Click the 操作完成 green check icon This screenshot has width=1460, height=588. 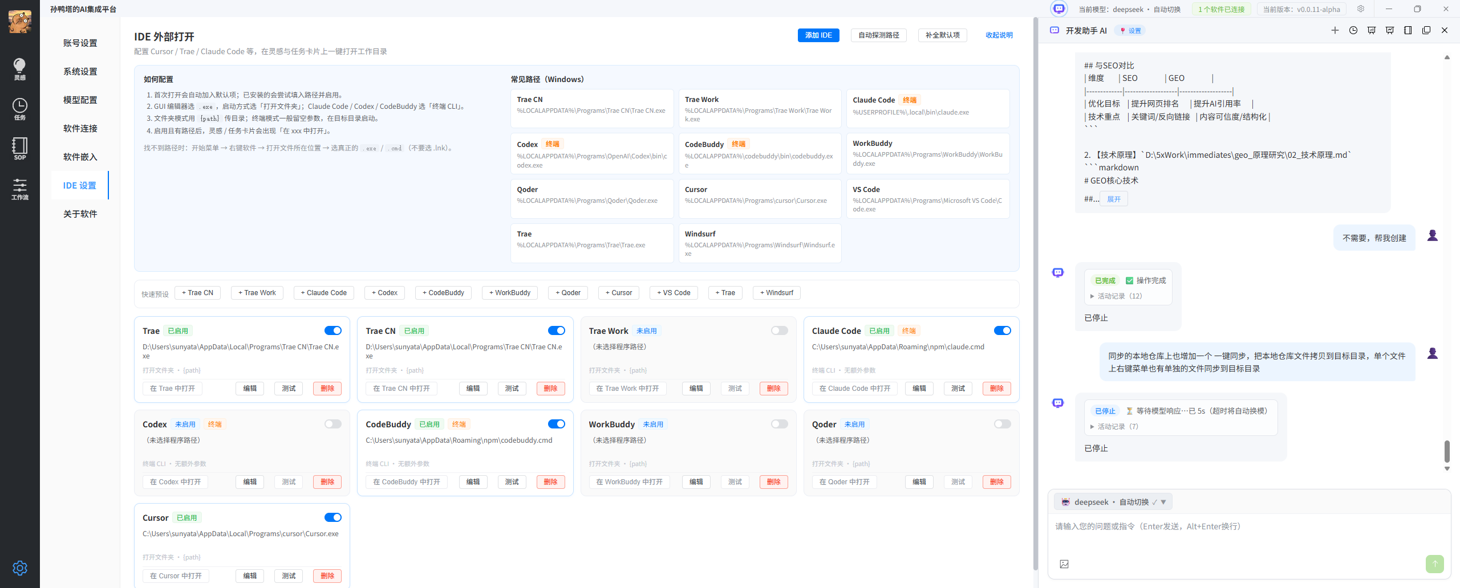tap(1130, 280)
